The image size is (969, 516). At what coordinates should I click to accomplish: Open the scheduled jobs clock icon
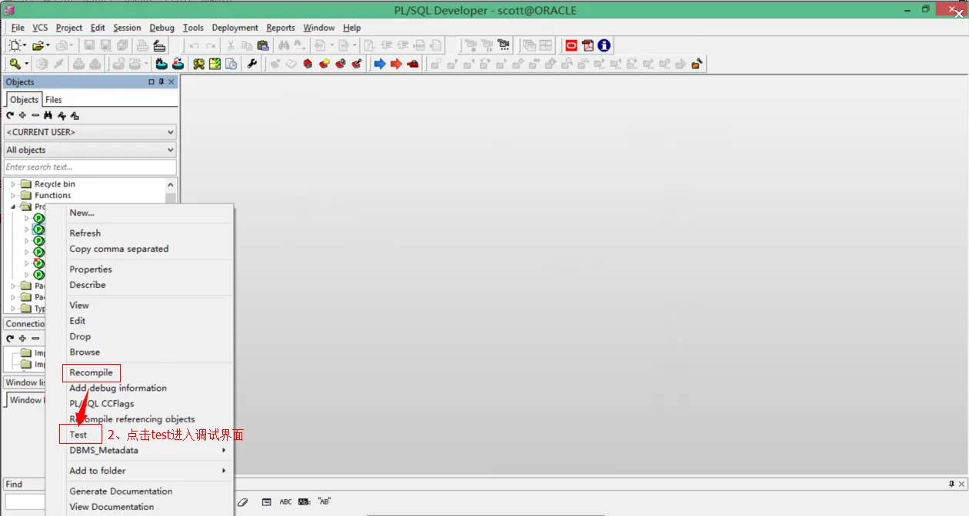231,64
